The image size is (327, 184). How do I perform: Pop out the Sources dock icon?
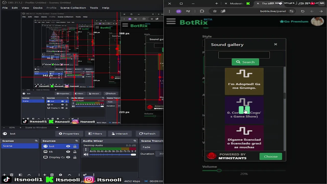point(76,141)
